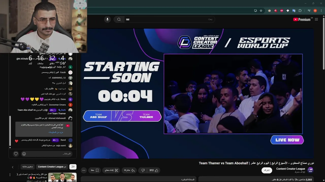325x182 pixels.
Task: Open the YouTube hamburger guide menu
Action: click(316, 19)
